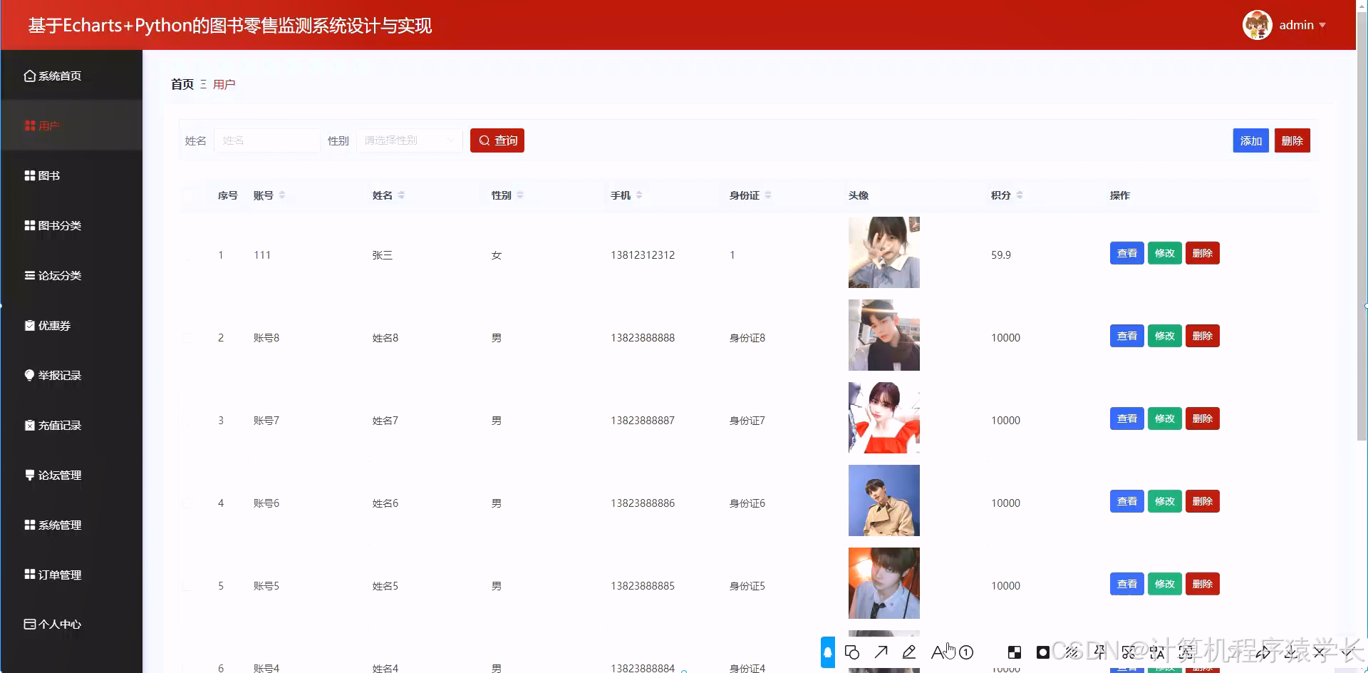The width and height of the screenshot is (1368, 673).
Task: Open 举报记录 in sidebar
Action: [71, 375]
